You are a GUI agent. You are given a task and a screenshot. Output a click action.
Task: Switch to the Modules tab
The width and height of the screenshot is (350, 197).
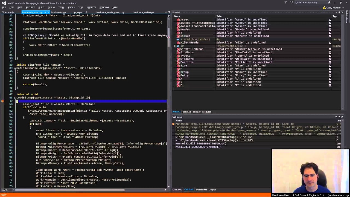(206, 112)
